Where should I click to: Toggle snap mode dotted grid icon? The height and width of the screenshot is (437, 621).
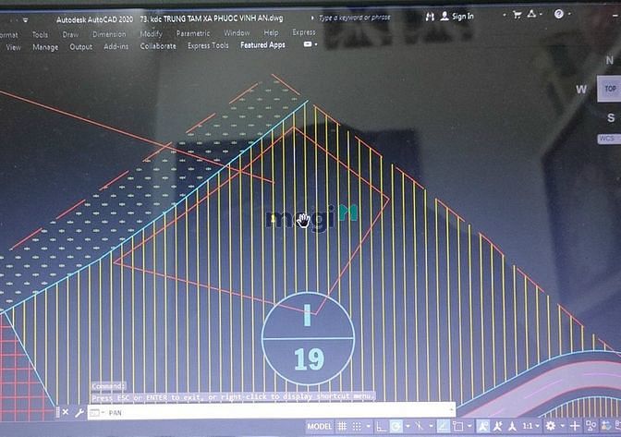coord(357,426)
